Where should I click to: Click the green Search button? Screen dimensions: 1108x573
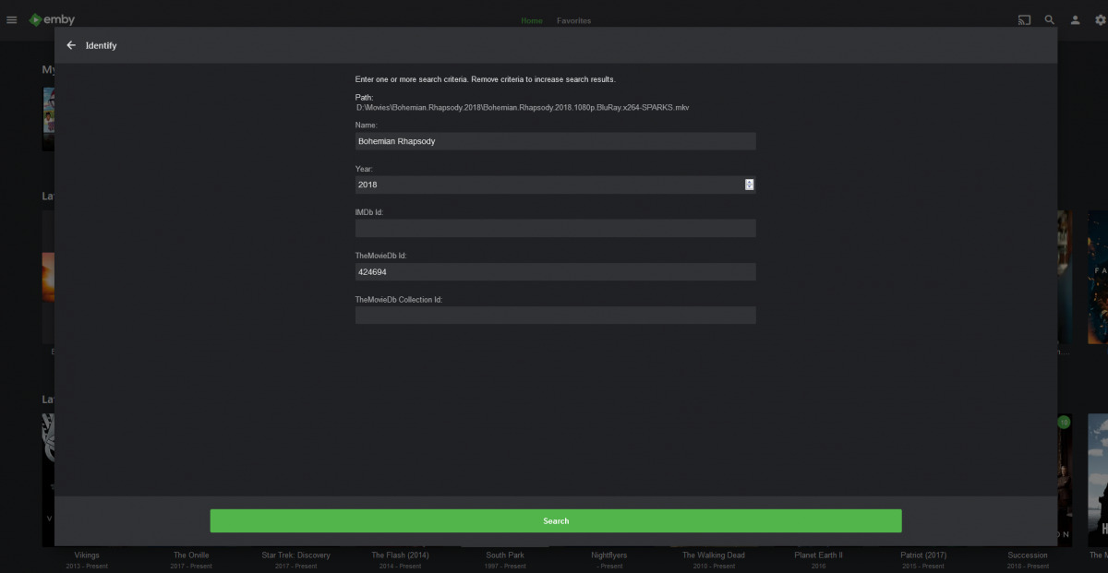point(556,520)
